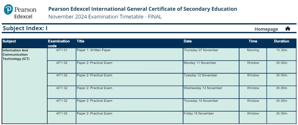Select the Wednesday 13 November date cell
Screen dimensions: 298x125
click(x=211, y=92)
